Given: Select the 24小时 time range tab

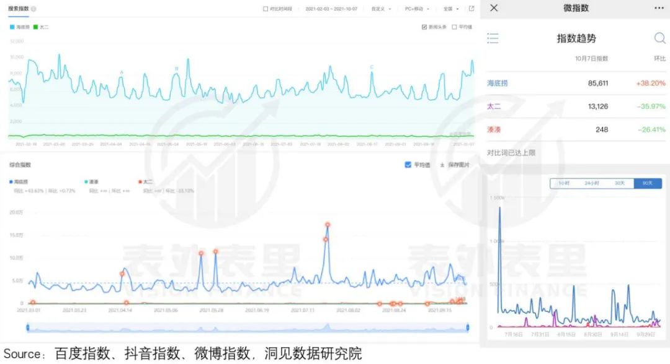Looking at the screenshot, I should [591, 183].
